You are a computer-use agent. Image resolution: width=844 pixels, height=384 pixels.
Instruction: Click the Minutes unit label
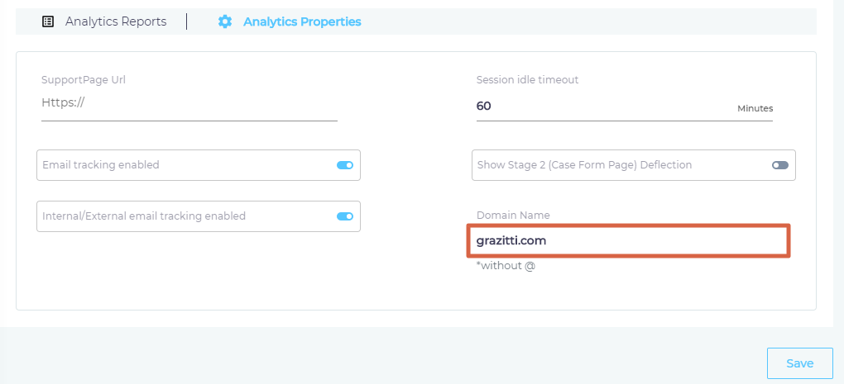[755, 108]
